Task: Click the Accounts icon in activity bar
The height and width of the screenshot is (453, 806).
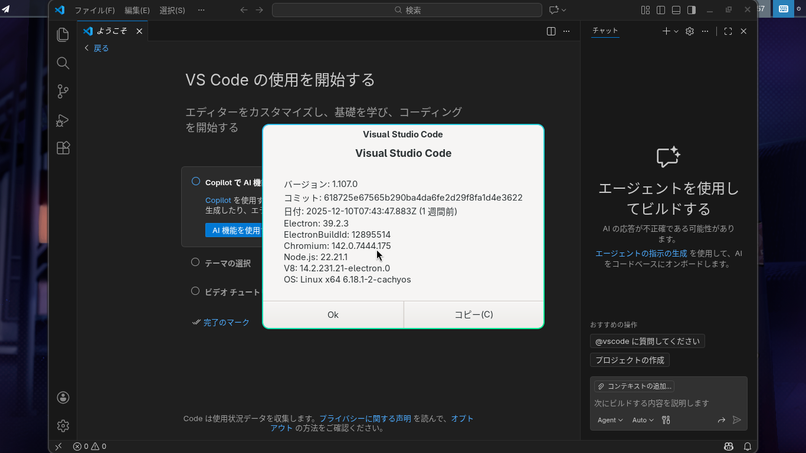Action: [63, 398]
